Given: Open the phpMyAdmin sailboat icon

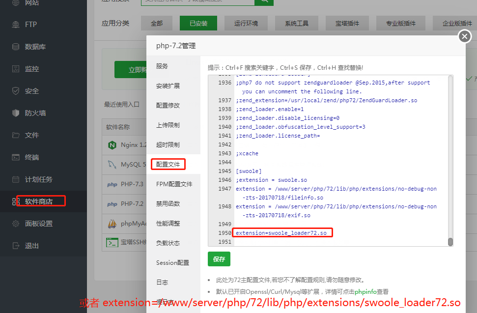Looking at the screenshot, I should click(112, 224).
